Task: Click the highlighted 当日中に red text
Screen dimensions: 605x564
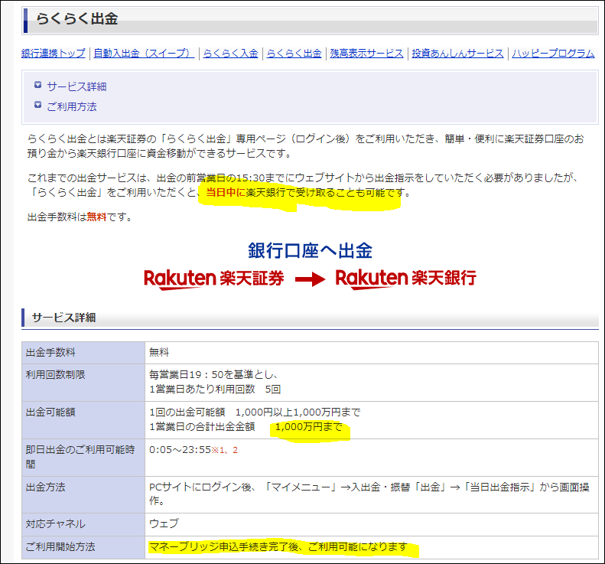Action: pos(225,193)
